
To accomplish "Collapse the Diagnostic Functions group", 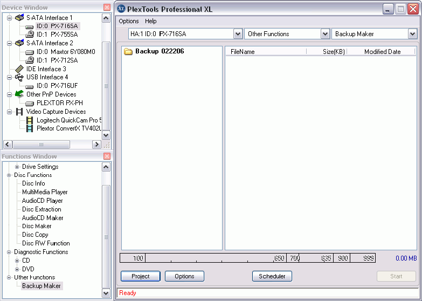I will coord(9,252).
